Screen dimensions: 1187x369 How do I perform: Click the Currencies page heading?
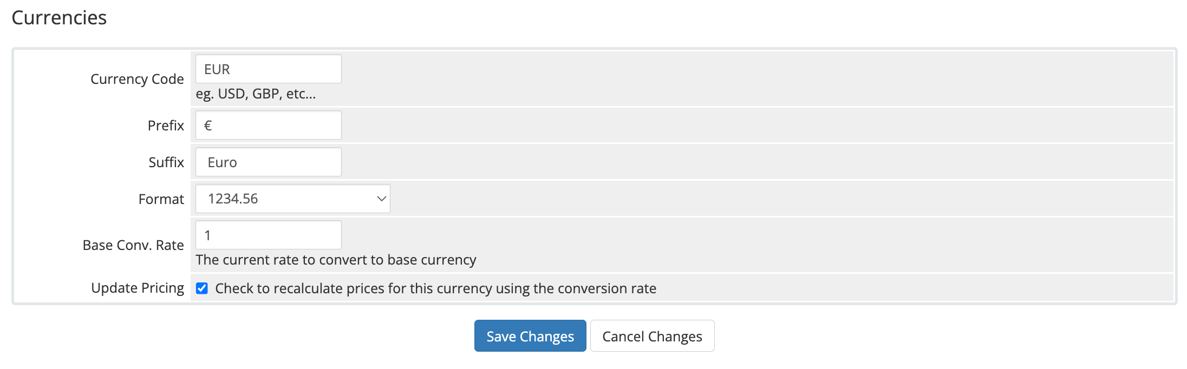pos(60,17)
